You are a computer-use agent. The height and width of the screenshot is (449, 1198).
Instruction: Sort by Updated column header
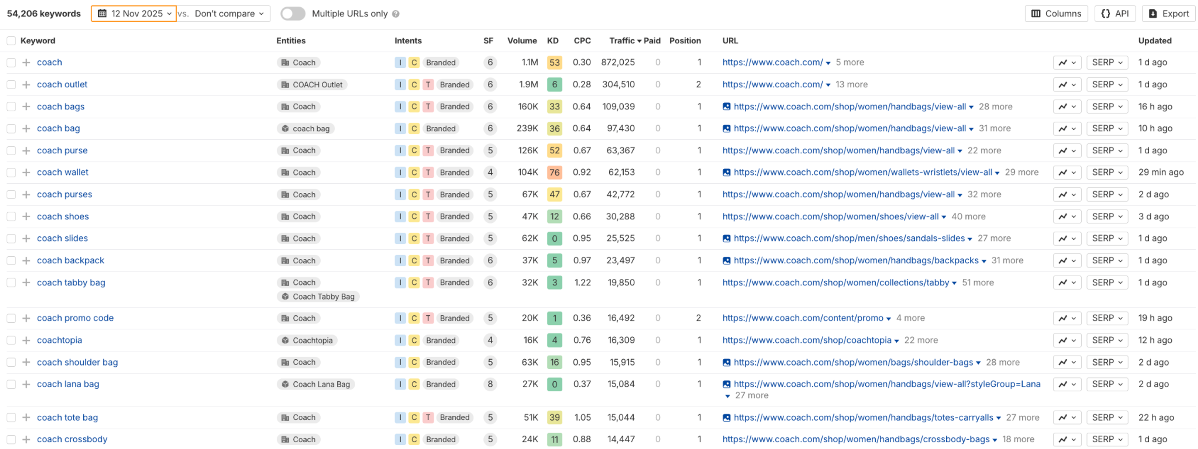(1155, 41)
